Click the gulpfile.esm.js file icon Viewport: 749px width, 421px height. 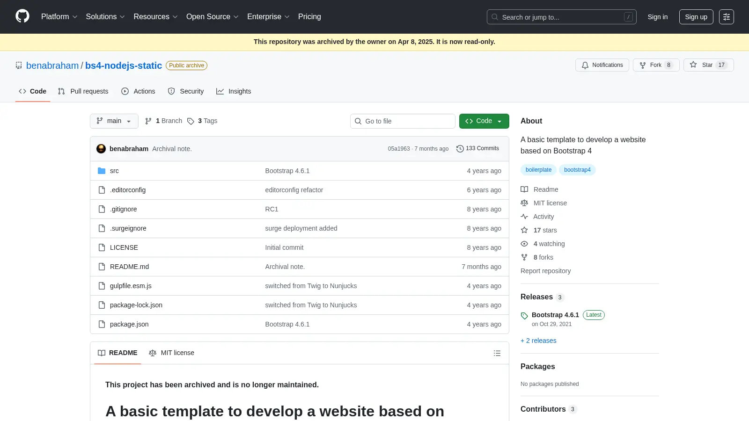(x=102, y=286)
